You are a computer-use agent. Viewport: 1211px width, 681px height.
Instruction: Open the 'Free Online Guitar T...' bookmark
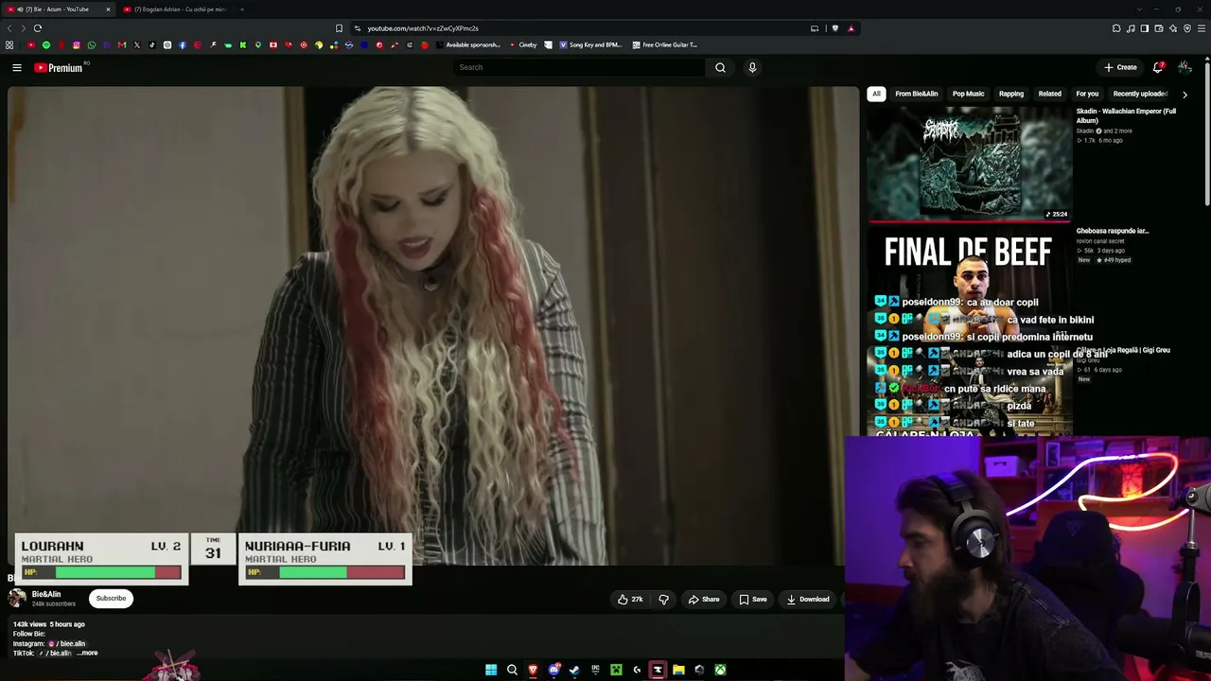tap(664, 44)
